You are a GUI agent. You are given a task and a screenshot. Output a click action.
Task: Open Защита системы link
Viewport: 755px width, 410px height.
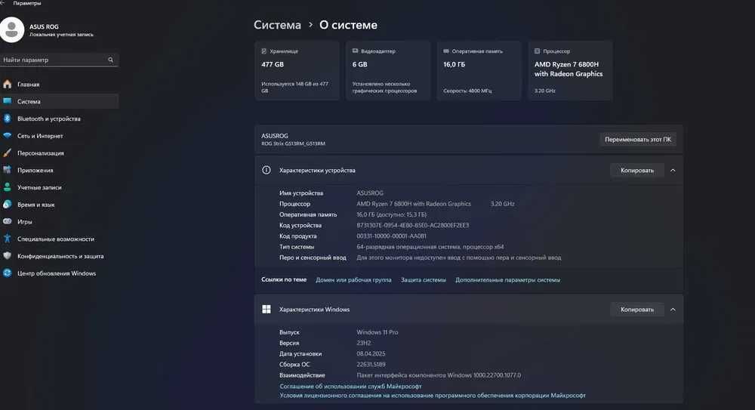click(424, 280)
